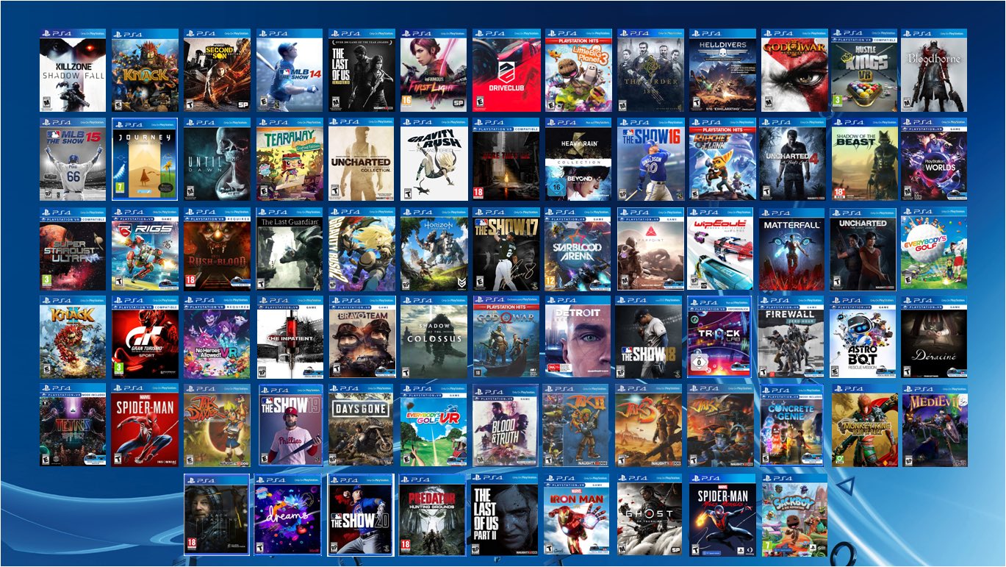Choose God of War III Remastered cover
Viewport: 1006px width, 567px height.
pyautogui.click(x=794, y=71)
